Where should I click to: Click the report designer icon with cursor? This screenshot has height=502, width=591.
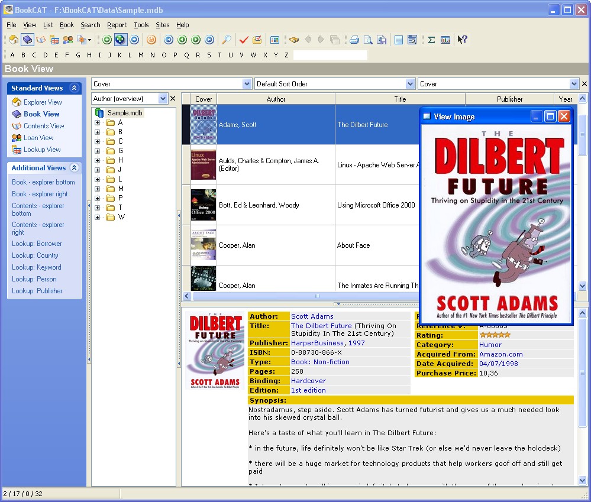[412, 40]
